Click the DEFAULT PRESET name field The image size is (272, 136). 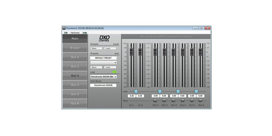tap(103, 58)
